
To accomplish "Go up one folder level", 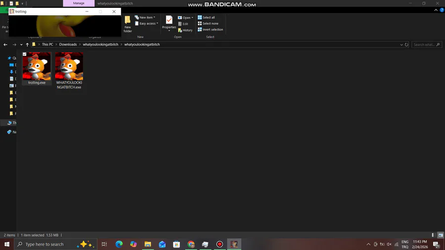I will (27, 44).
